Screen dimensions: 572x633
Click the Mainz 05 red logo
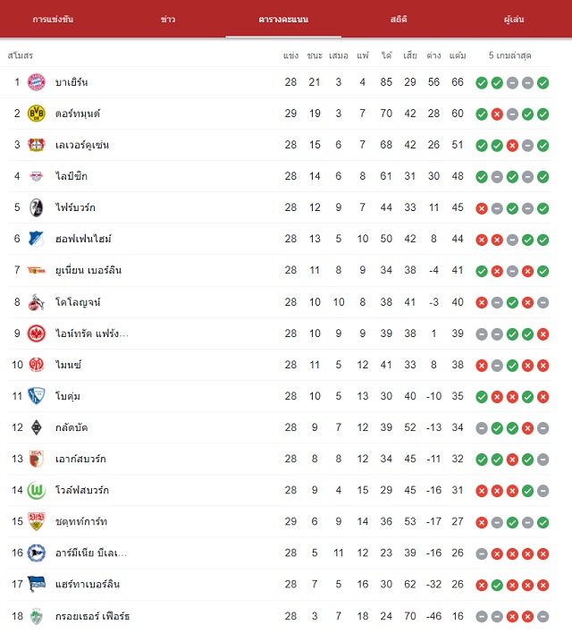[x=37, y=365]
